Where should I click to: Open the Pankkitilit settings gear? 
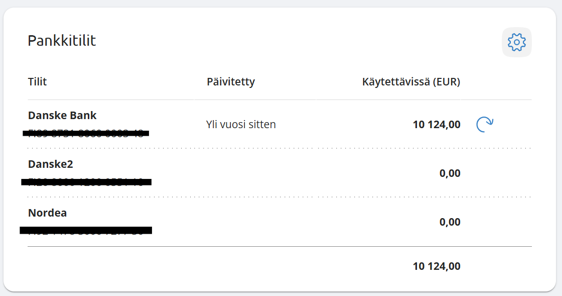516,42
